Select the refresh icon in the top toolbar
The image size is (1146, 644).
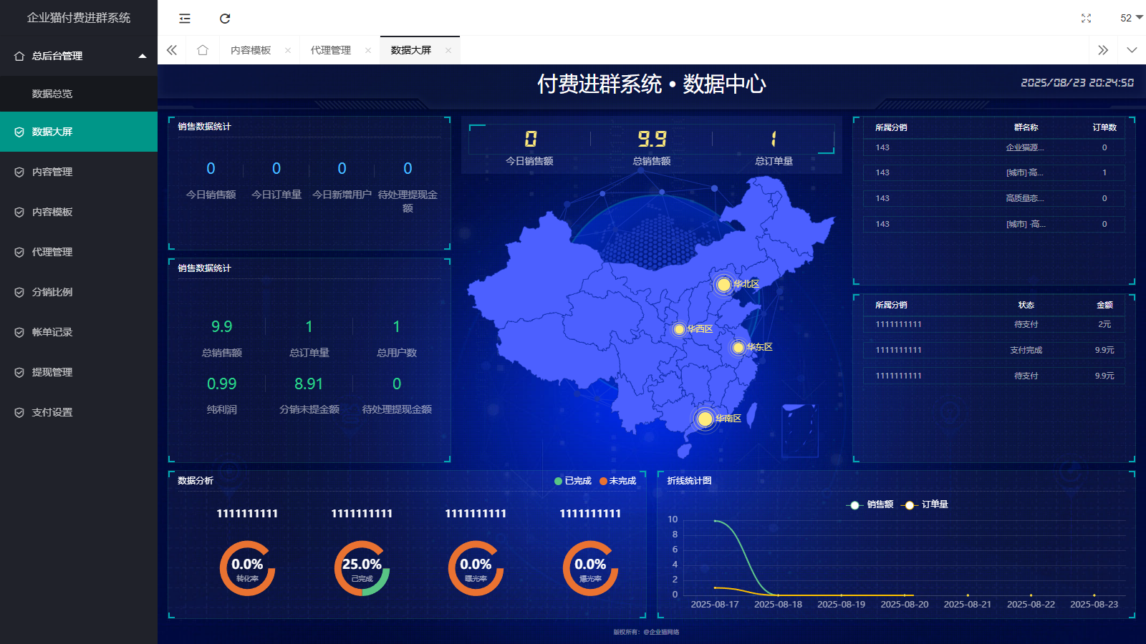(x=226, y=19)
